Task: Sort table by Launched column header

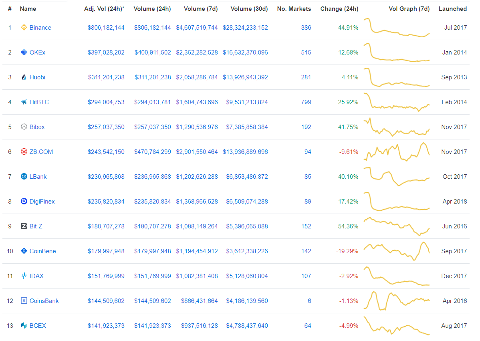Action: point(452,9)
